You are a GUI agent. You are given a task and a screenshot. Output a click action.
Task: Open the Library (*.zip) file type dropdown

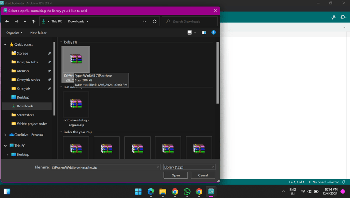tap(189, 167)
